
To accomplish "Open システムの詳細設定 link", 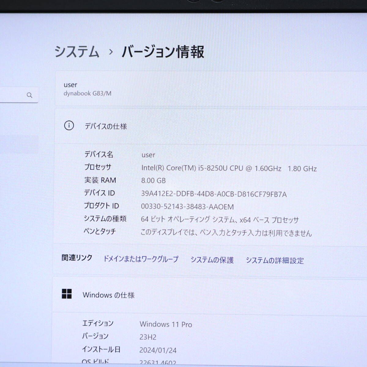I will (x=275, y=261).
